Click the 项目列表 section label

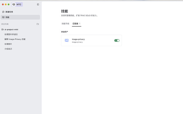[5, 24]
